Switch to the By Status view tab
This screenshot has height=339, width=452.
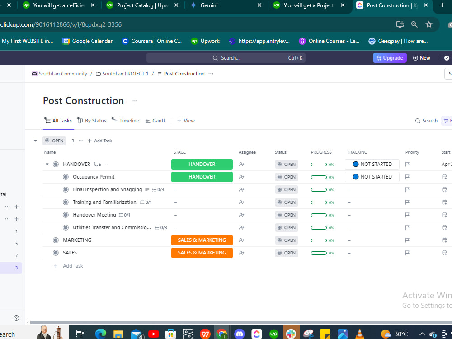(92, 121)
